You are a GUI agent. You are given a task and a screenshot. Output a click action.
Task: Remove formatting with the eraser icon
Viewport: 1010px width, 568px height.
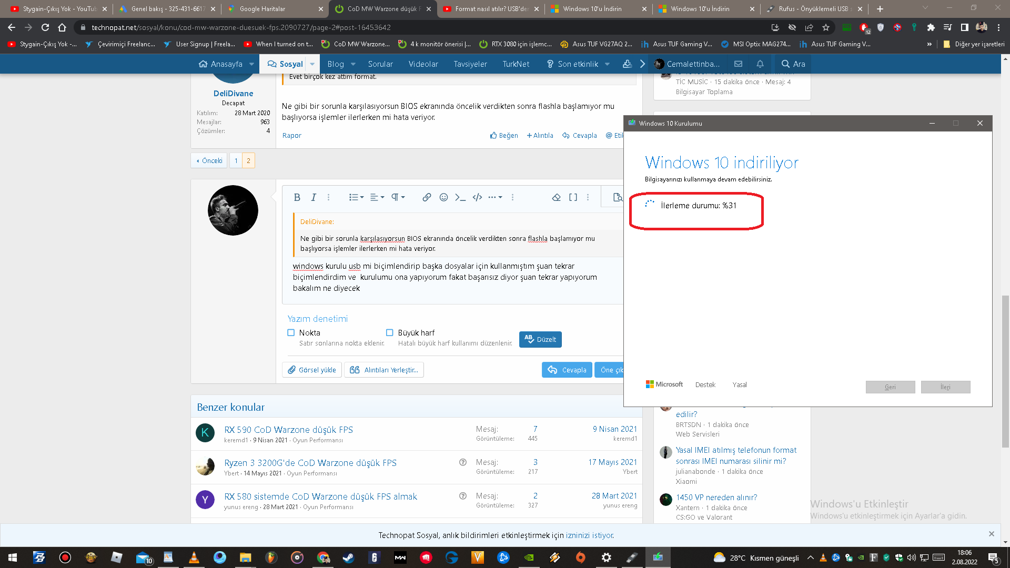point(556,197)
